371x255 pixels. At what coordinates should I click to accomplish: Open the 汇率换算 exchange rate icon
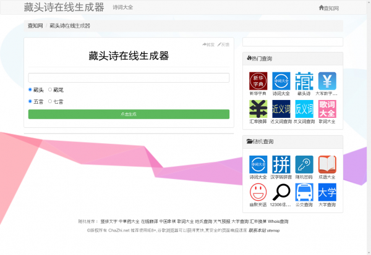point(258,109)
